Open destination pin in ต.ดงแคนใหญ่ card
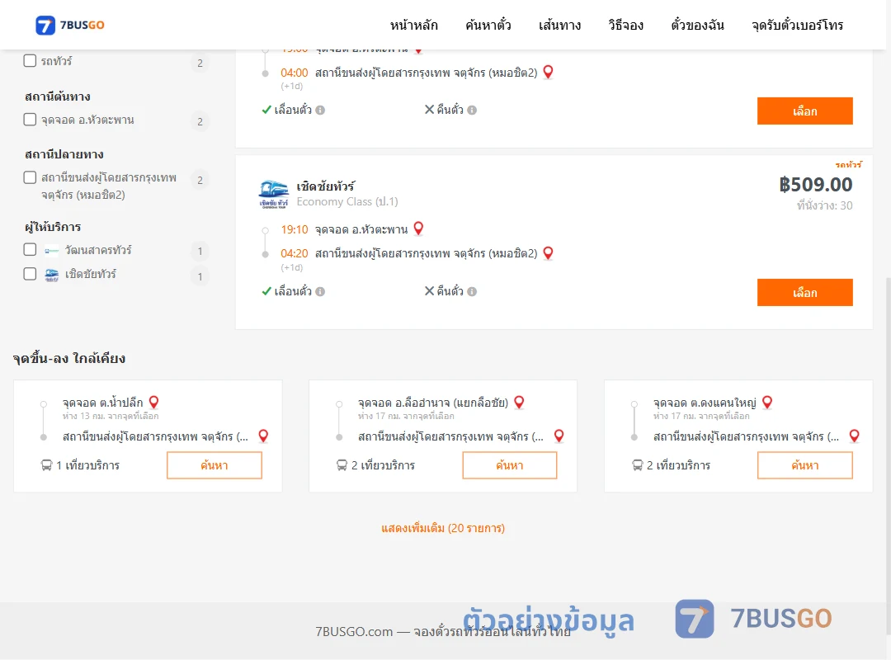 [854, 436]
